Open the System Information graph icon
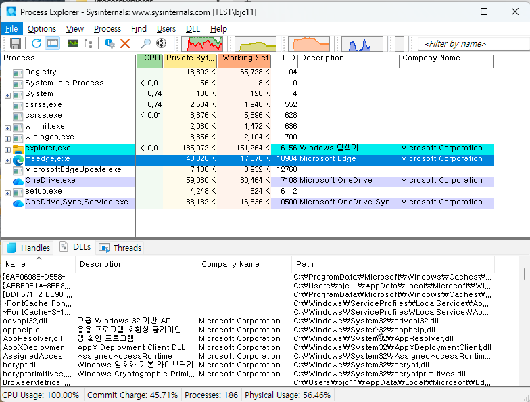 [x=72, y=43]
